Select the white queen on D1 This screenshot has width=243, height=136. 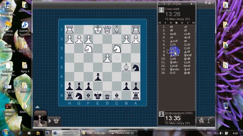[107, 29]
